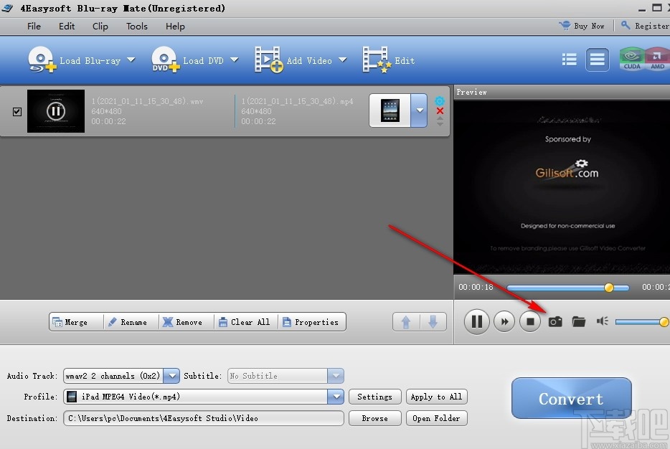Toggle CUDA acceleration badge

click(x=631, y=59)
